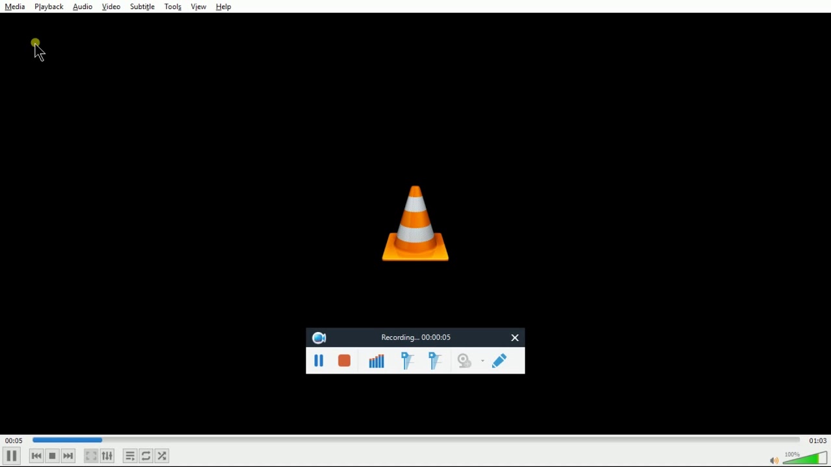Open the View menu
831x467 pixels.
[x=199, y=6]
